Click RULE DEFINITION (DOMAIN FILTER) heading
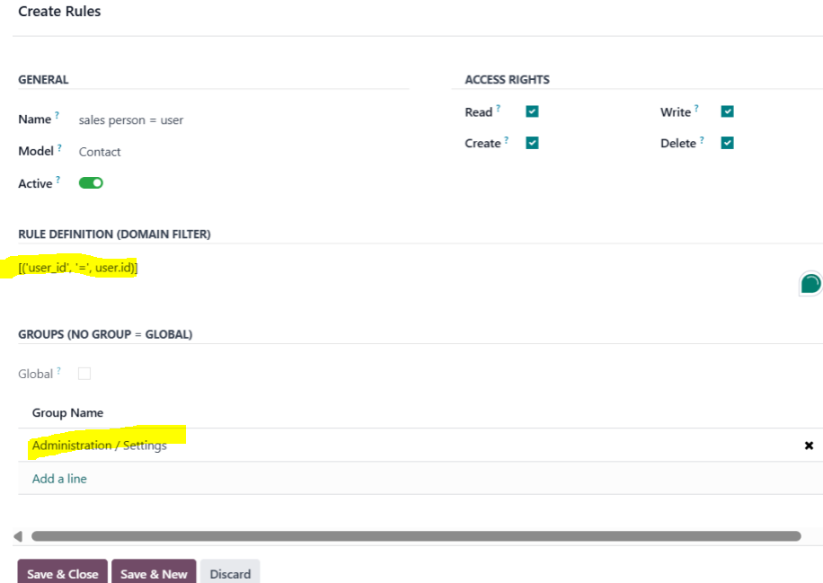 [114, 234]
